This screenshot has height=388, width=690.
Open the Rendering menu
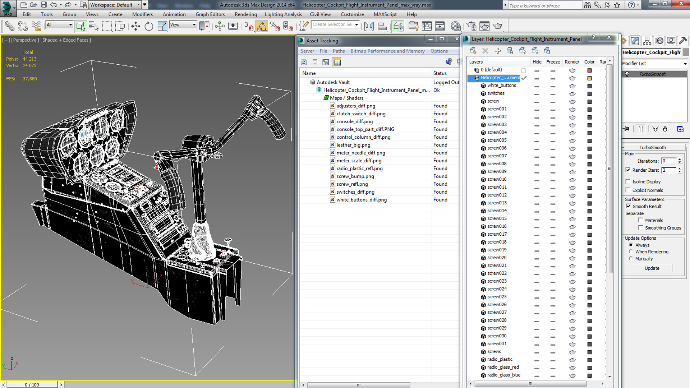[246, 14]
